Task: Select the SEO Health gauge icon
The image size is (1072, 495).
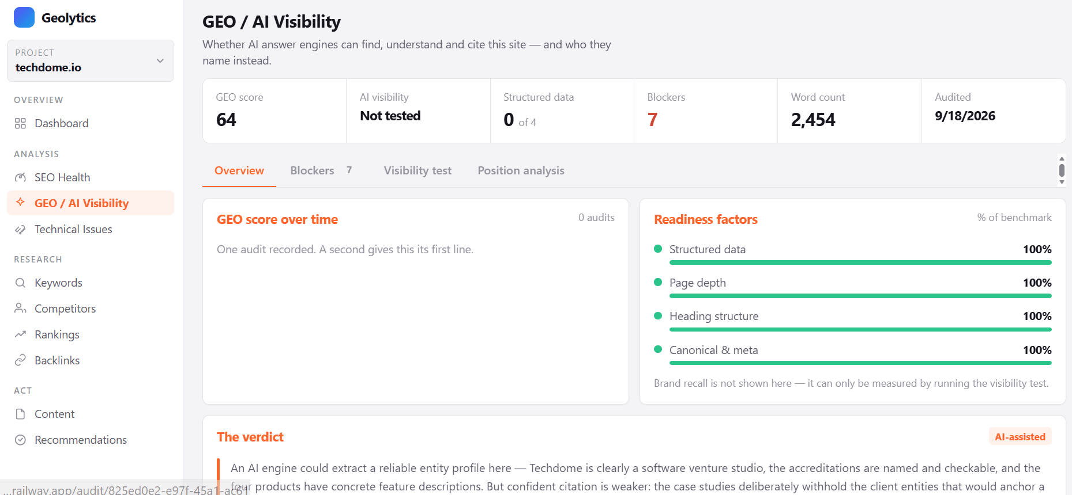Action: tap(20, 177)
